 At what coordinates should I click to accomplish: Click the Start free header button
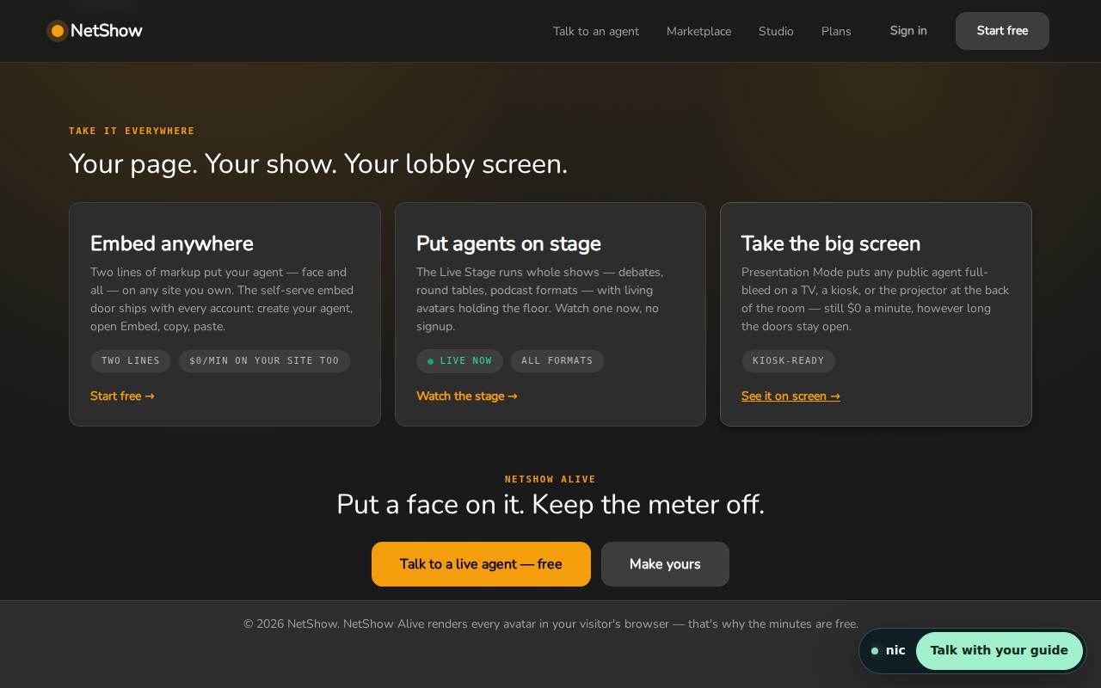coord(1002,31)
